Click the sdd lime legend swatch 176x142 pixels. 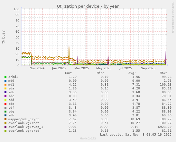click(x=5, y=100)
